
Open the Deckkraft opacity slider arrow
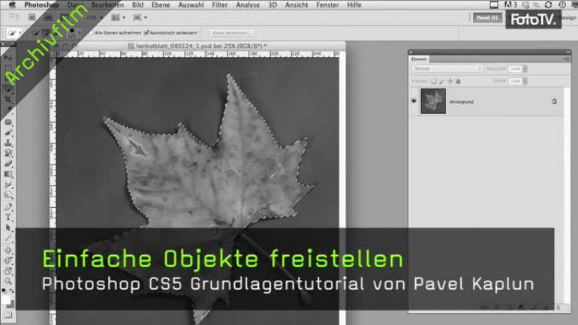pos(525,69)
